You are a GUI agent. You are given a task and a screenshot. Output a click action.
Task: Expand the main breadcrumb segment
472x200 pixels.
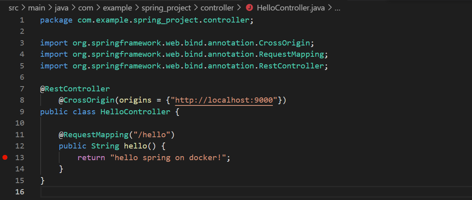click(36, 8)
